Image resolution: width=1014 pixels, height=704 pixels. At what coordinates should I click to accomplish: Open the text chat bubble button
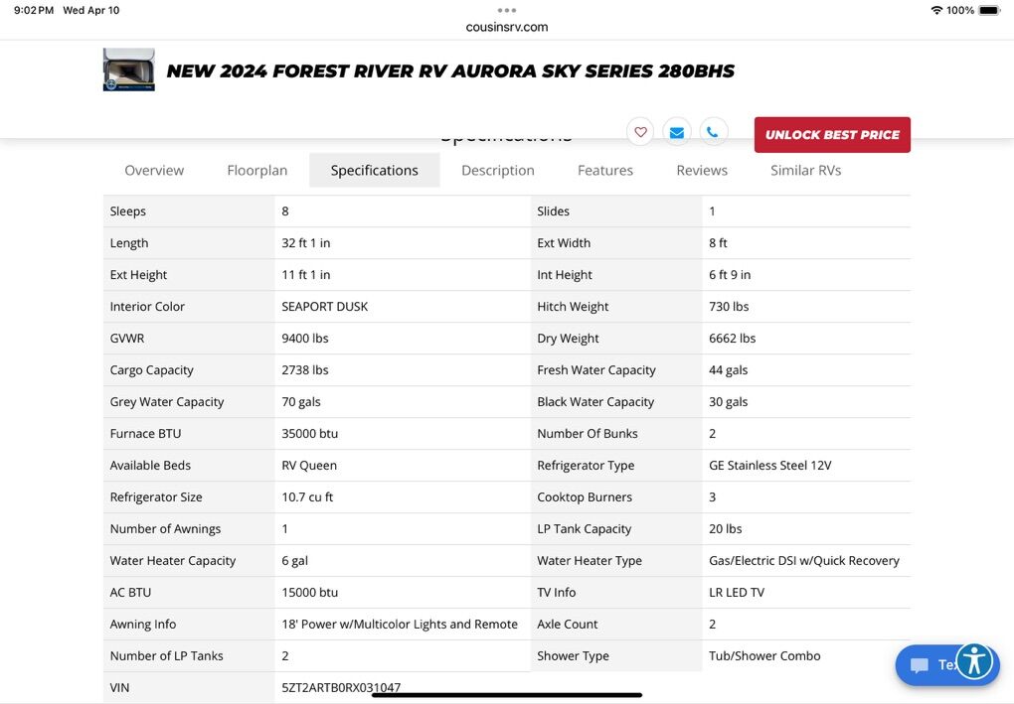(x=925, y=665)
